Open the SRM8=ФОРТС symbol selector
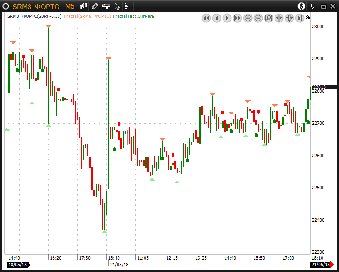 pos(36,6)
